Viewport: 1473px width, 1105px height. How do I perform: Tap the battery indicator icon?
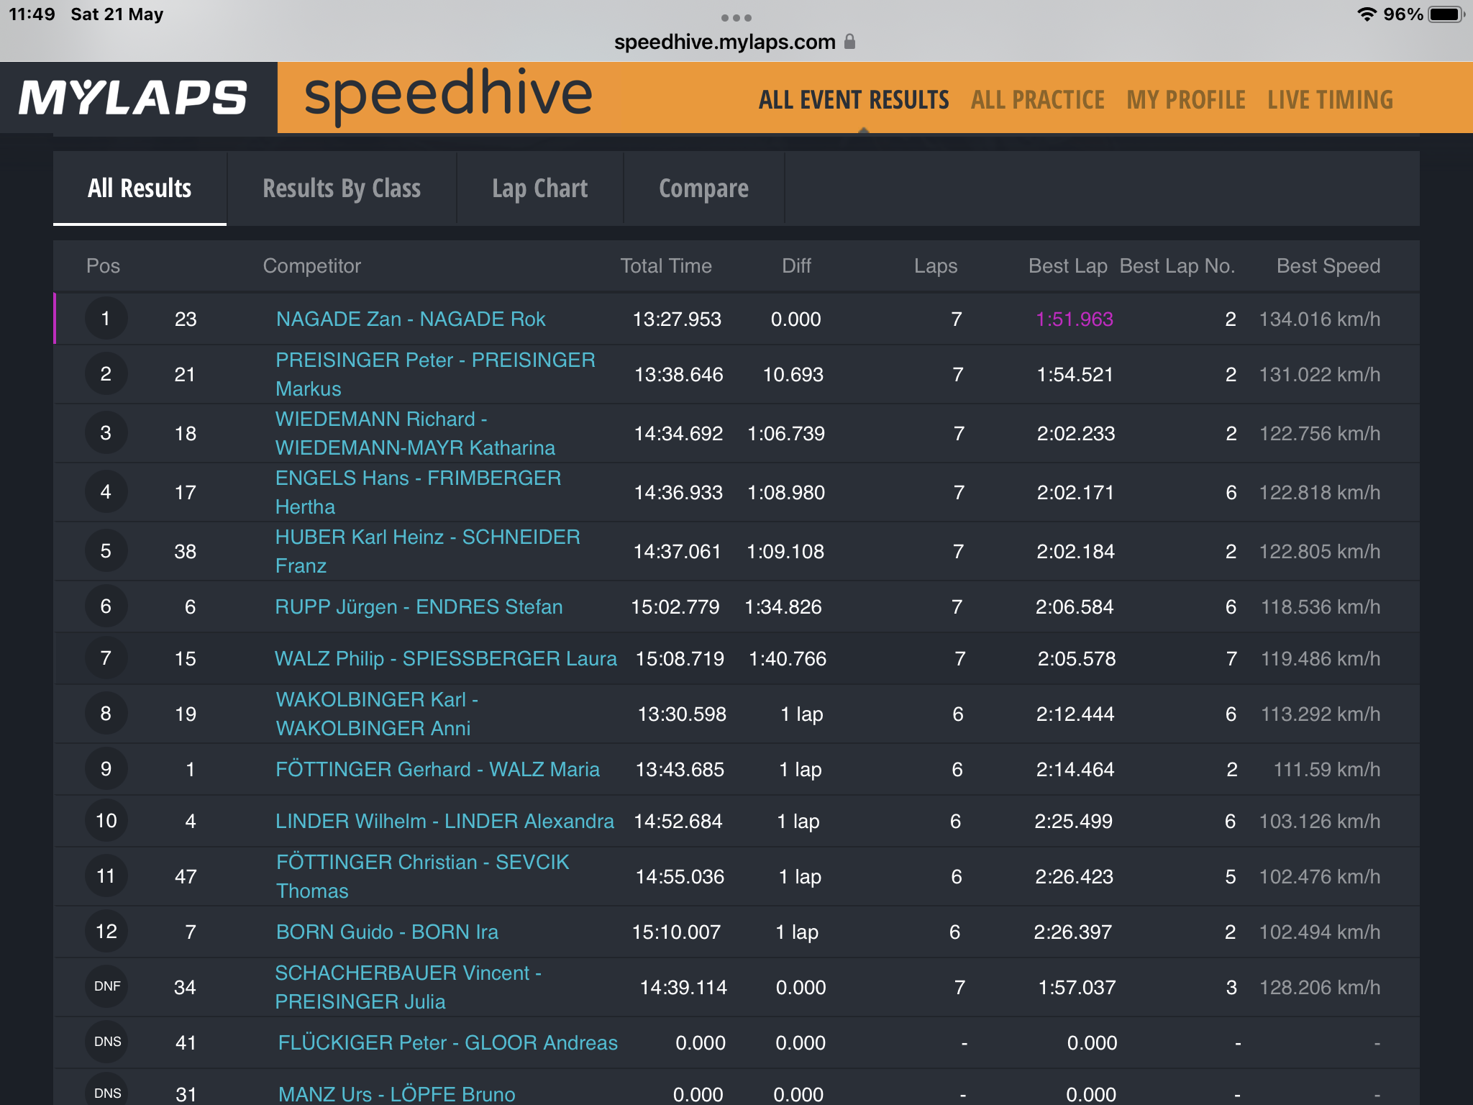point(1446,14)
